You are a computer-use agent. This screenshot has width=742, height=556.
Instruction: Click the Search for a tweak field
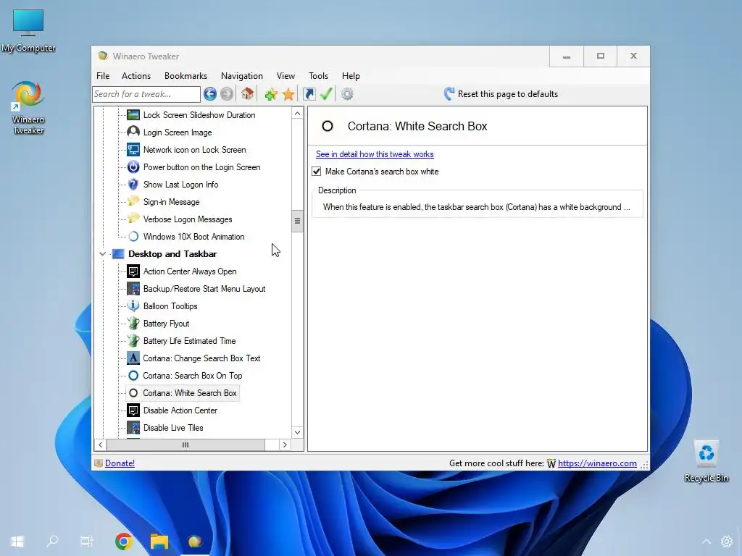146,94
